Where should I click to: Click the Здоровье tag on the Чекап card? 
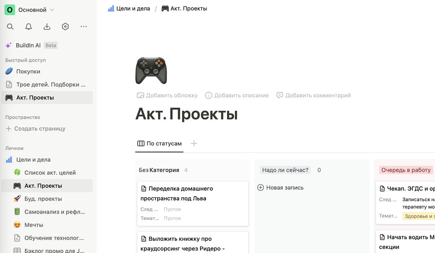(419, 216)
